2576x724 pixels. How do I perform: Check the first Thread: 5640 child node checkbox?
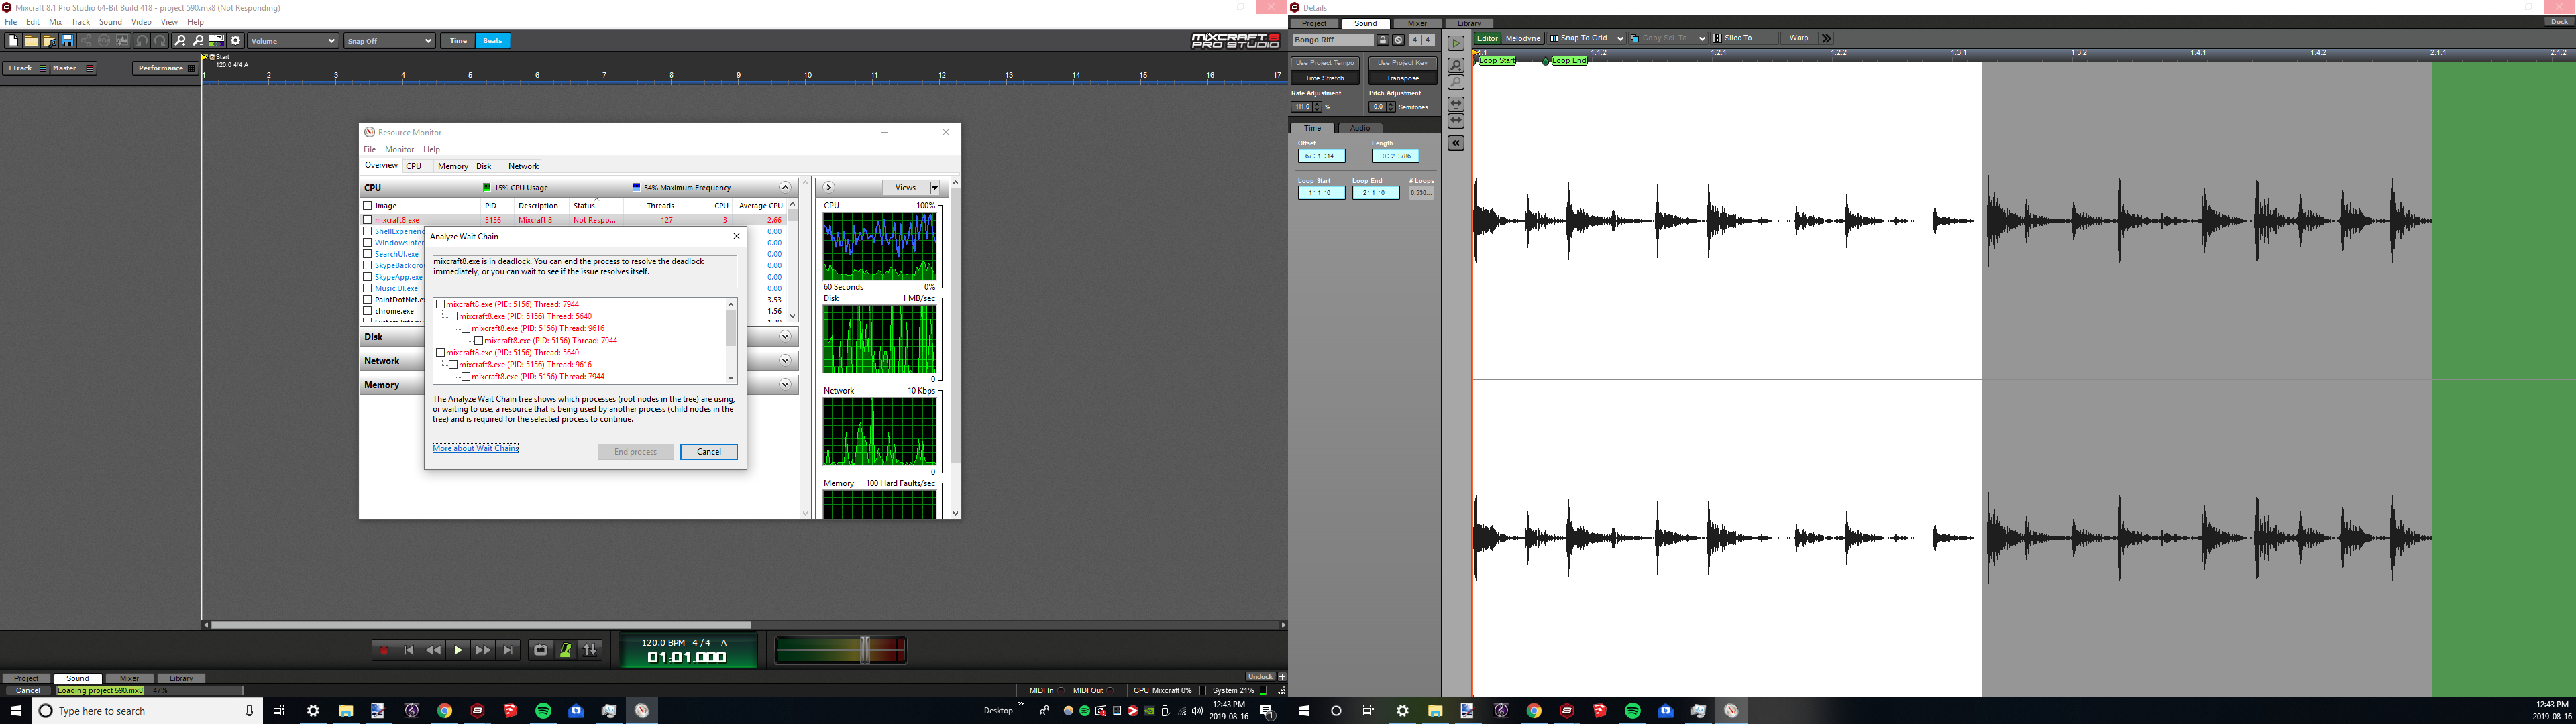(x=453, y=316)
